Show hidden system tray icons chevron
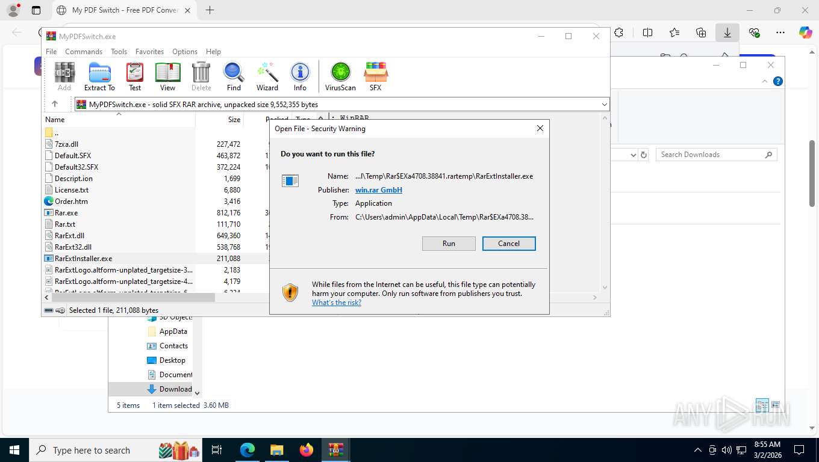This screenshot has width=819, height=462. click(x=698, y=450)
